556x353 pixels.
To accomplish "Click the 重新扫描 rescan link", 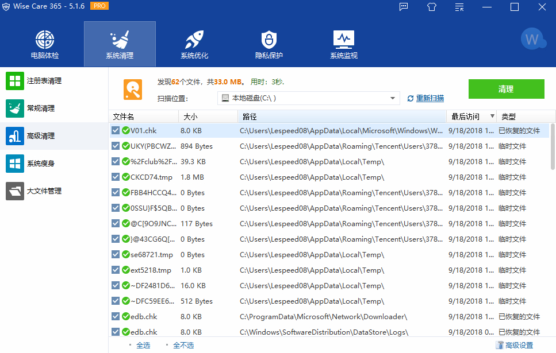I will tap(430, 98).
